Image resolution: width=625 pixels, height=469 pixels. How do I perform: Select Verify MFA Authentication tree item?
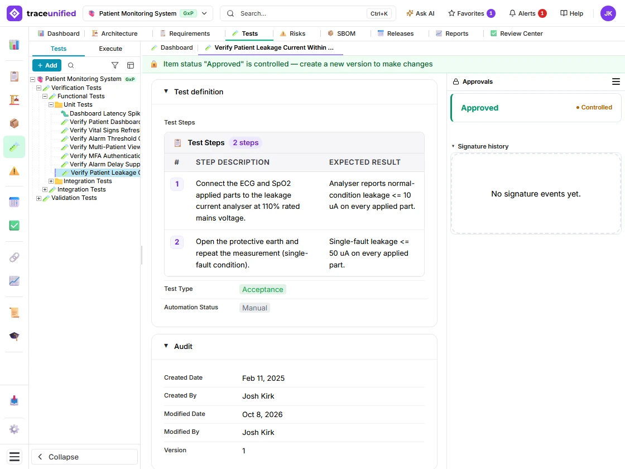tap(100, 156)
